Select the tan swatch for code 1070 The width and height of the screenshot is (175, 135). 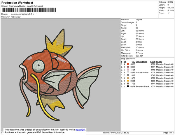128,78
